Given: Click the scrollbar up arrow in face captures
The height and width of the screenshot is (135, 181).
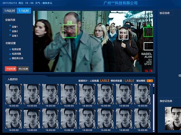Looking at the screenshot, I should 154,85.
